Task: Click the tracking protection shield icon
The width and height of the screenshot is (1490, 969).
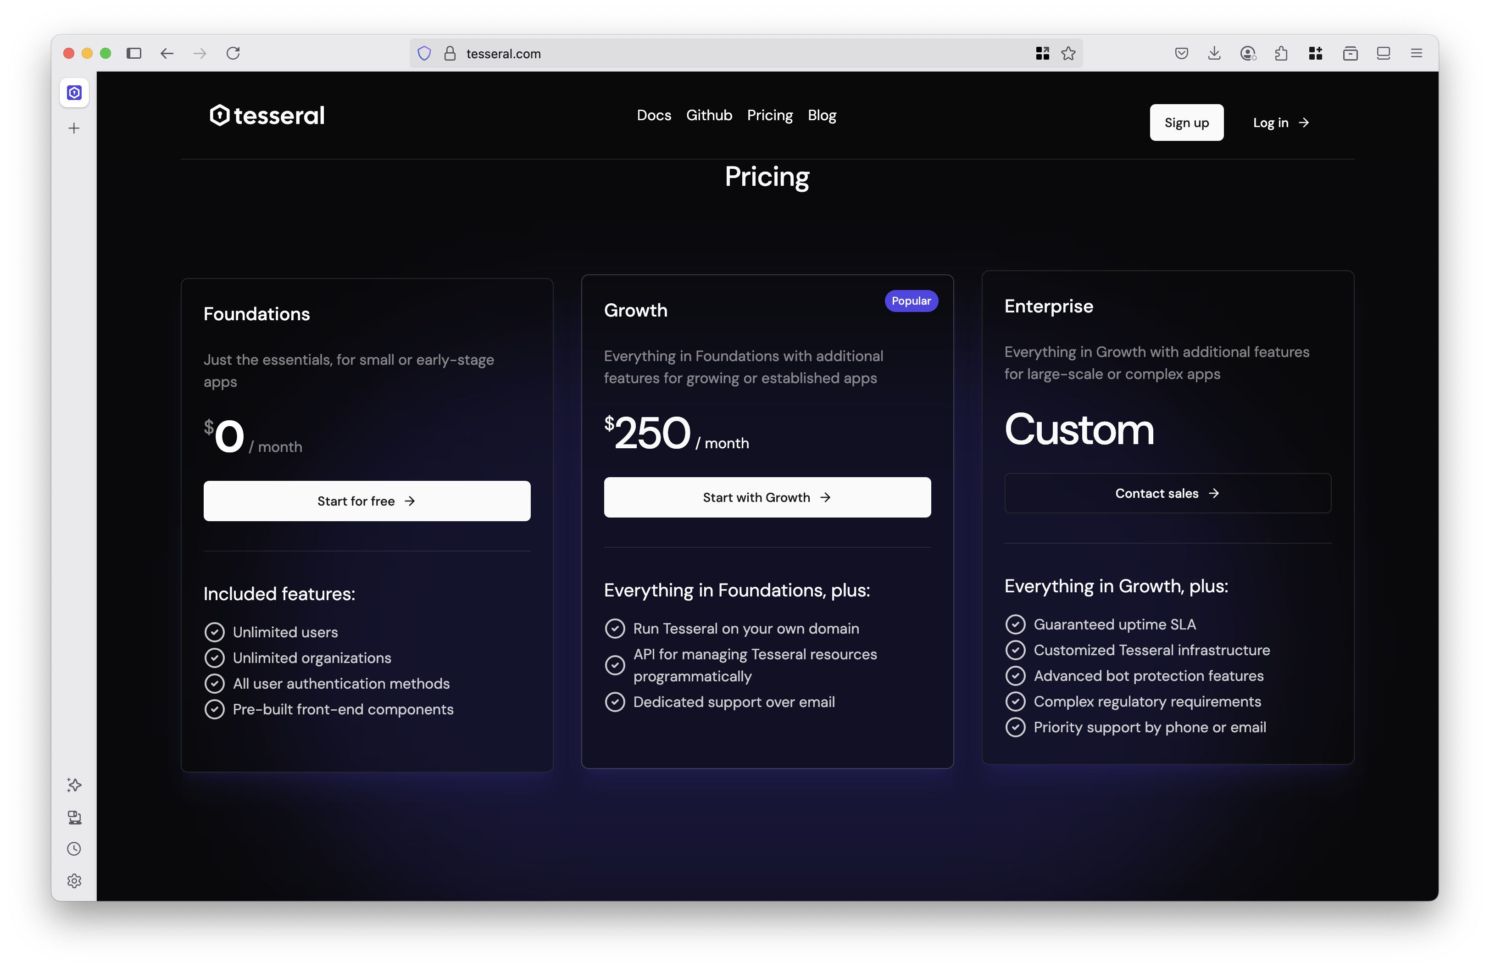Action: point(424,54)
